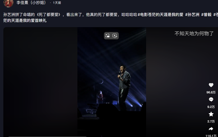Open hashtag #电影苍茫的天涯是我的爱
218x137 pixels.
point(160,15)
